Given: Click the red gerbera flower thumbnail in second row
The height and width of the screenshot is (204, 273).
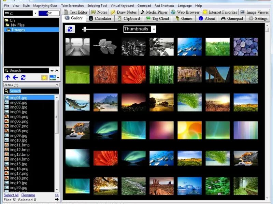Looking at the screenshot, I should pos(133,74).
